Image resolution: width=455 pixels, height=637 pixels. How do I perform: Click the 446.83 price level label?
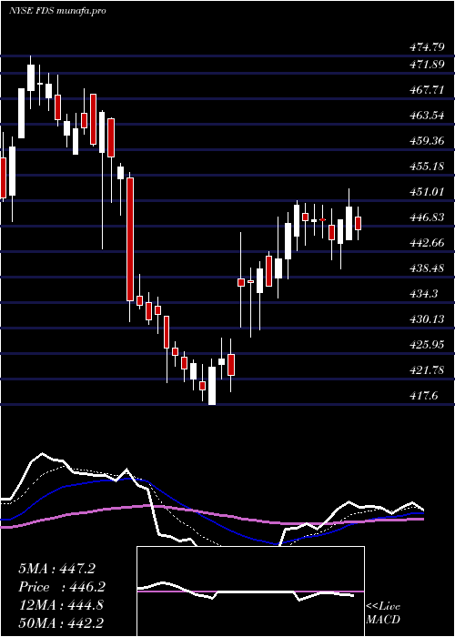tap(427, 217)
